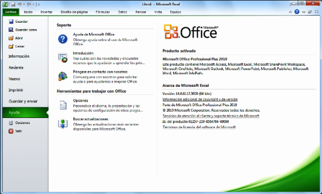The image size is (322, 194).
Task: Click the Producto activado heading
Action: [179, 51]
